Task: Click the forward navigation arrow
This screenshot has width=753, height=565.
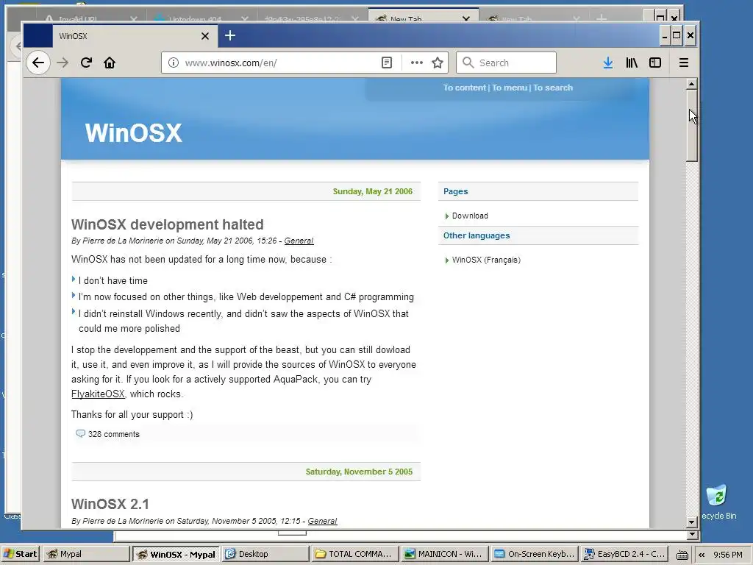Action: coord(63,63)
